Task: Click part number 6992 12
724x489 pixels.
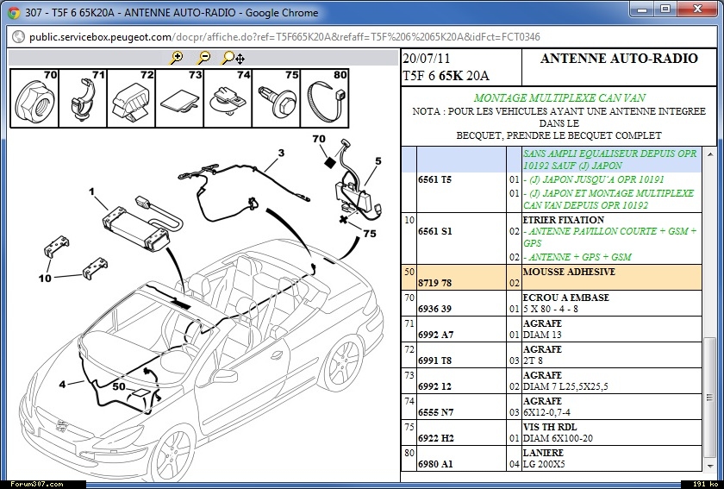Action: pyautogui.click(x=434, y=386)
